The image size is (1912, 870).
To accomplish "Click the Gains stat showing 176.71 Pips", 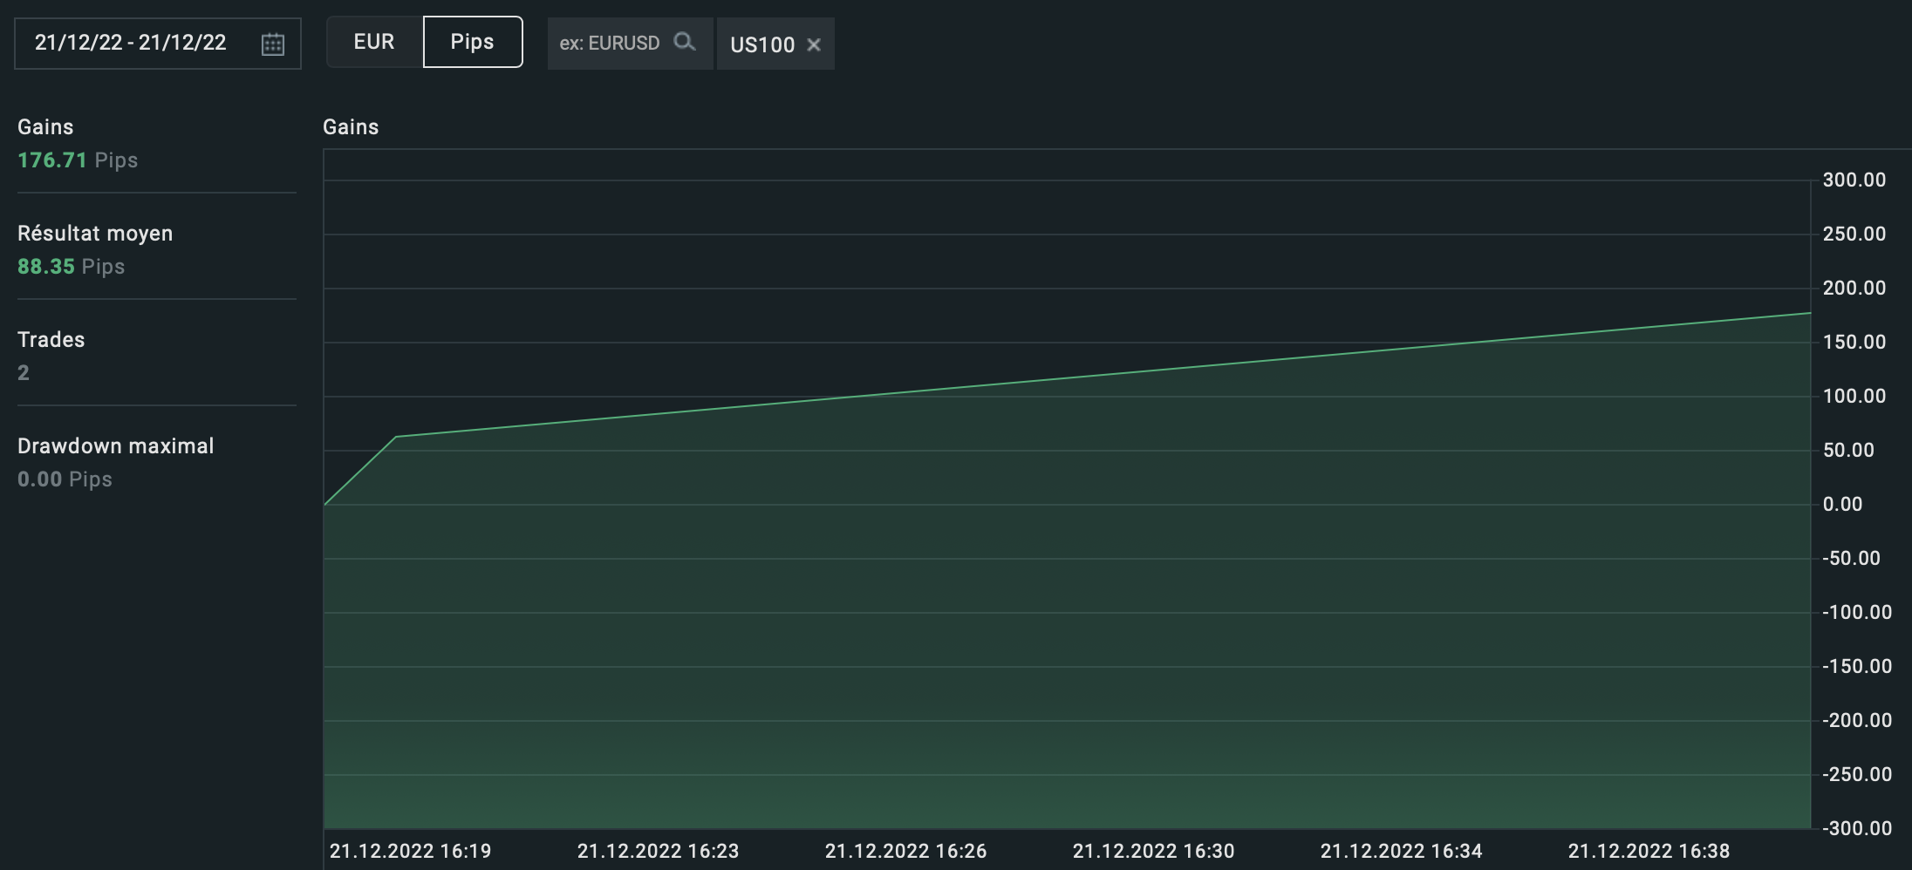I will coord(78,160).
